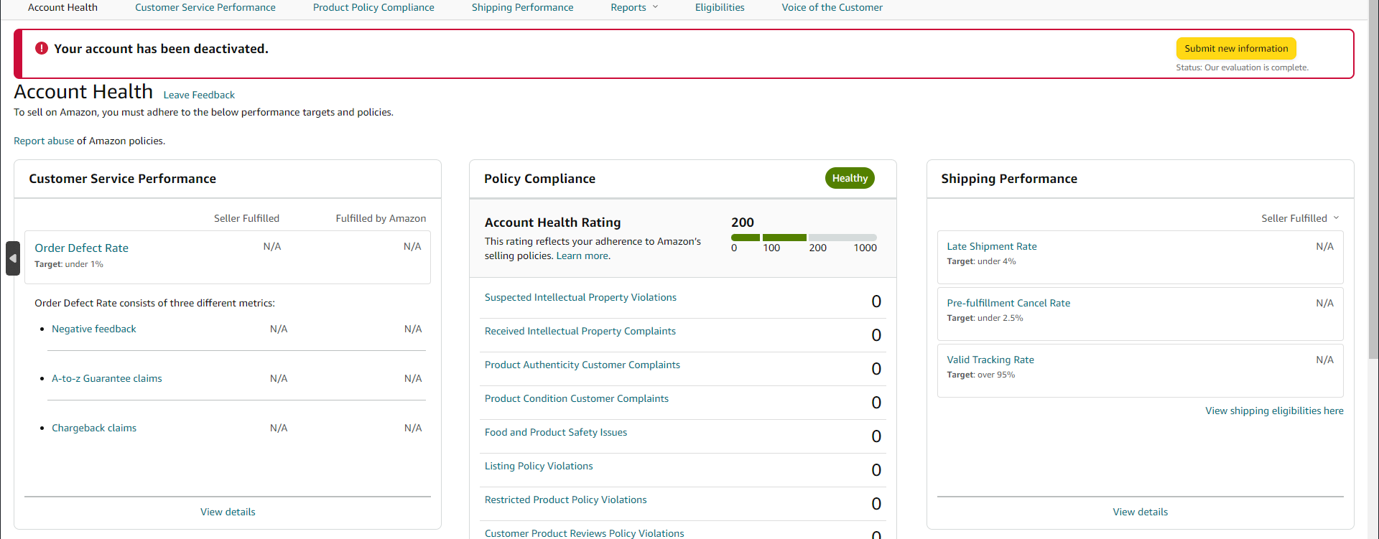Click the 'Seller Fulfilled' column header in Customer Service
Viewport: 1379px width, 539px height.
click(246, 218)
